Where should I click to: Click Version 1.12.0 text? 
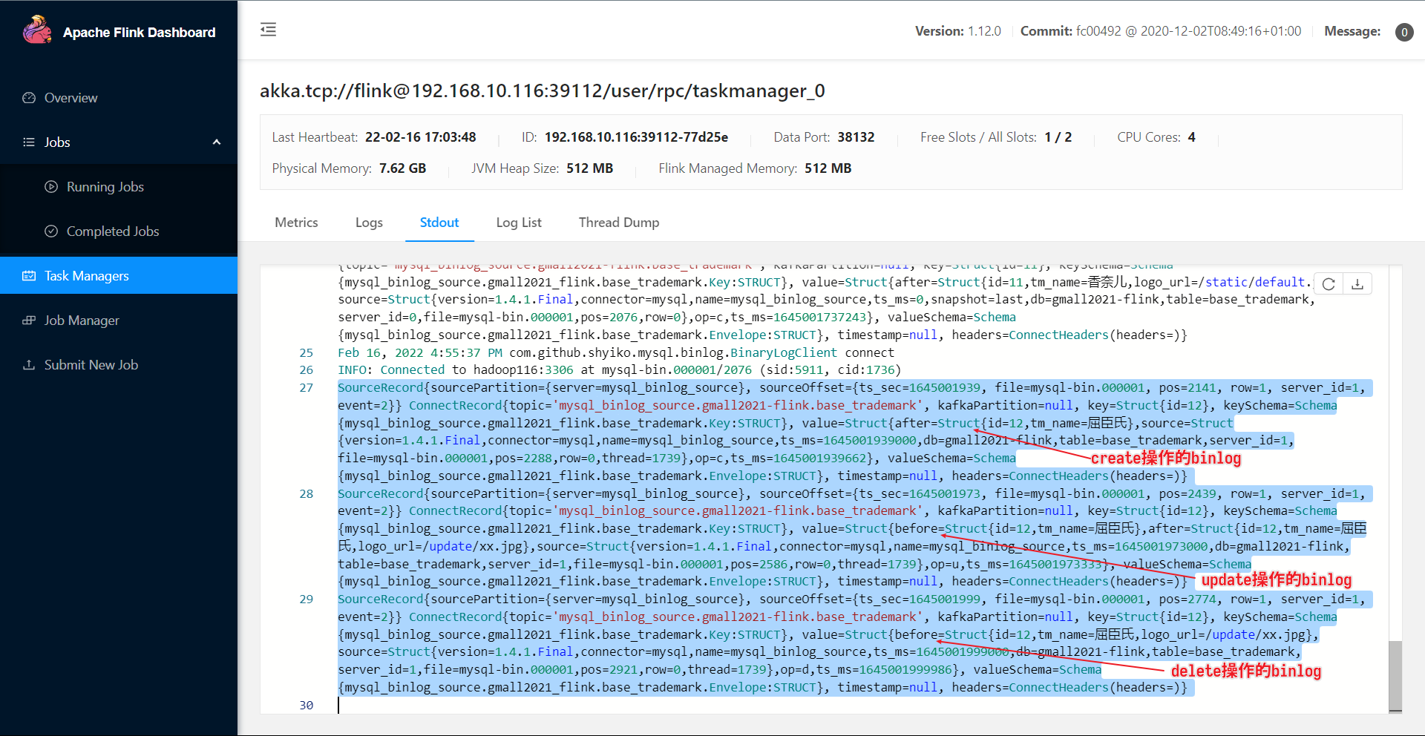click(x=957, y=31)
